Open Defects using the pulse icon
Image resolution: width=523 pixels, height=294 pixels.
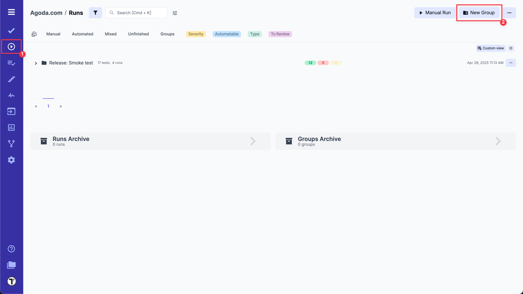tap(11, 95)
